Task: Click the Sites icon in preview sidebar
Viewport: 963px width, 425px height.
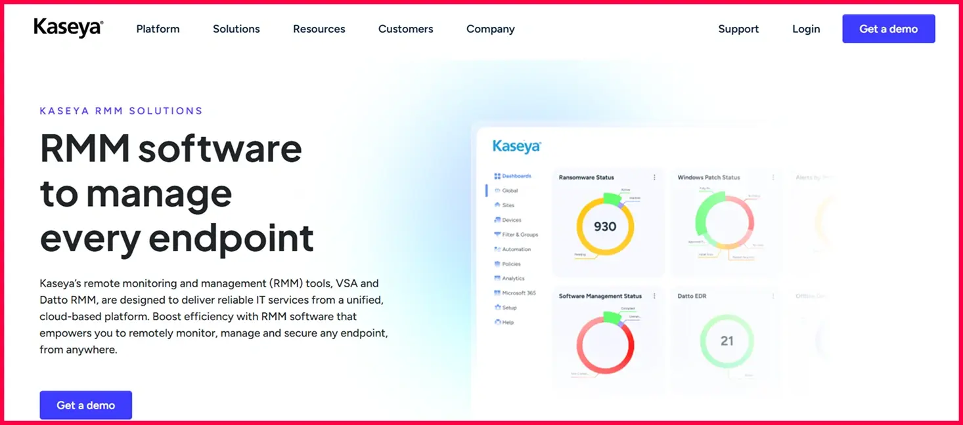Action: (x=497, y=205)
